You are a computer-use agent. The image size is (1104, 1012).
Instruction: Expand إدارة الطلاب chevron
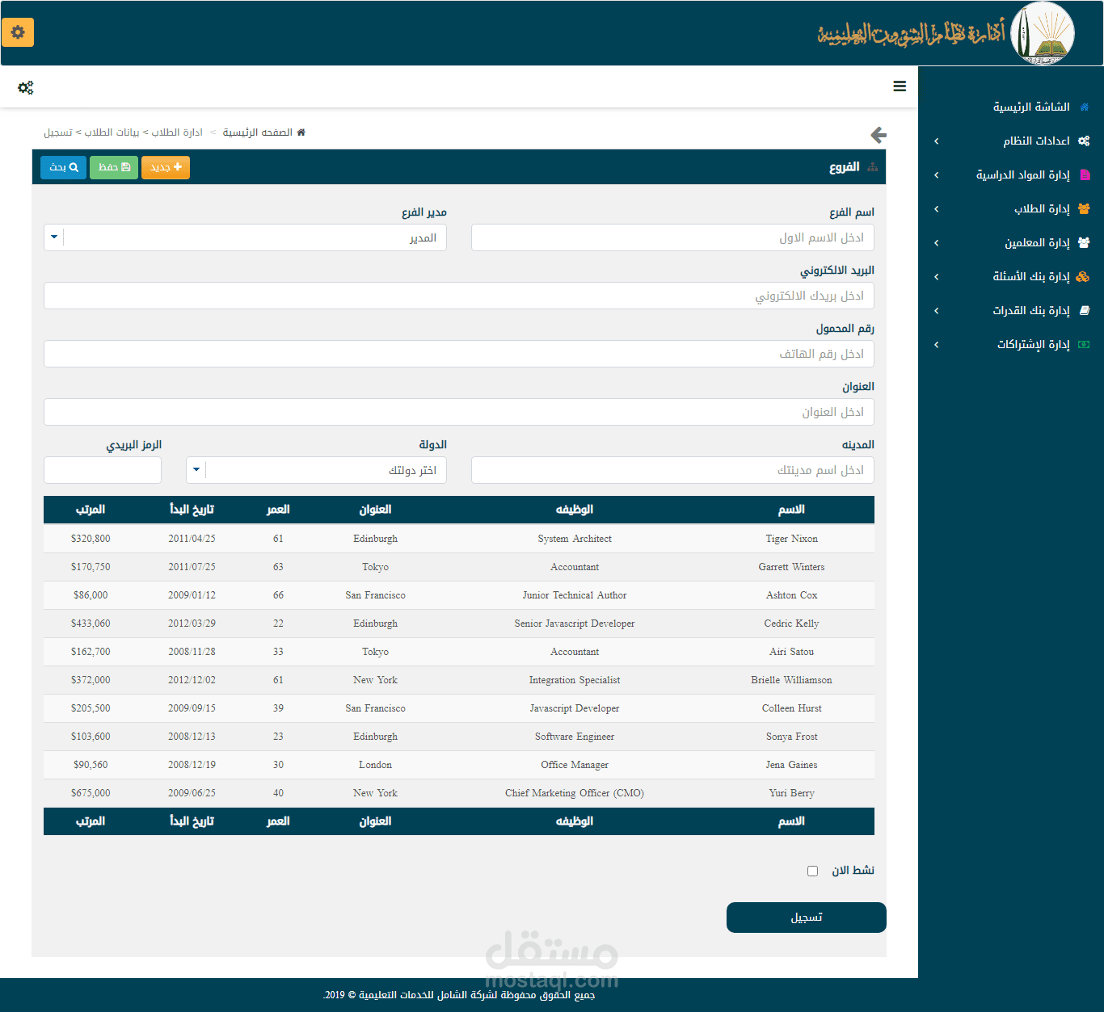(937, 209)
